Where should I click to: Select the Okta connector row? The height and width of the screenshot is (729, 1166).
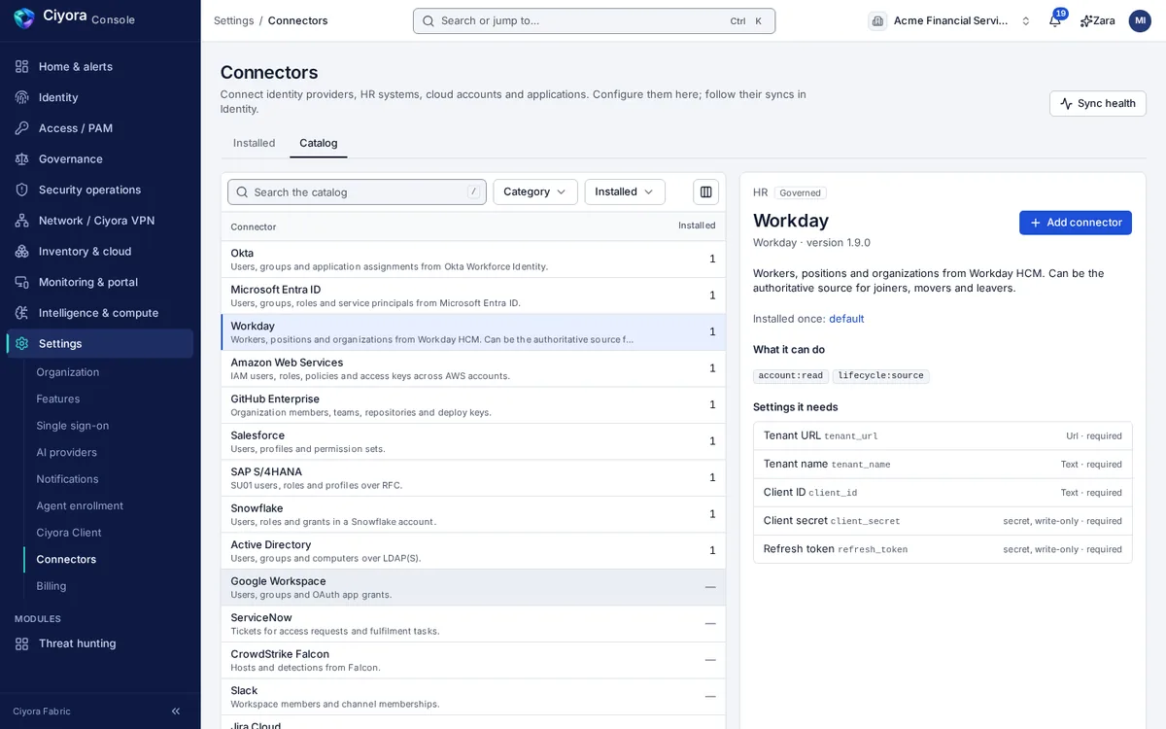coord(473,260)
